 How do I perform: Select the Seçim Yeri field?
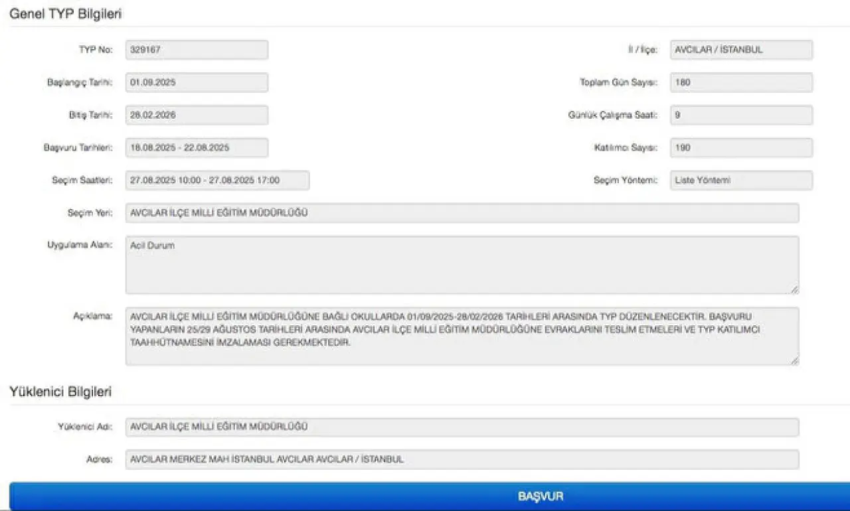pos(462,212)
